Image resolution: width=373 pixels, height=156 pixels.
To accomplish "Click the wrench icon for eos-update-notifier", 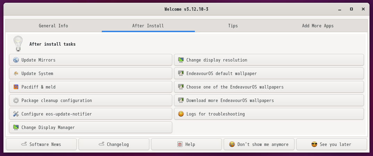I will point(16,114).
